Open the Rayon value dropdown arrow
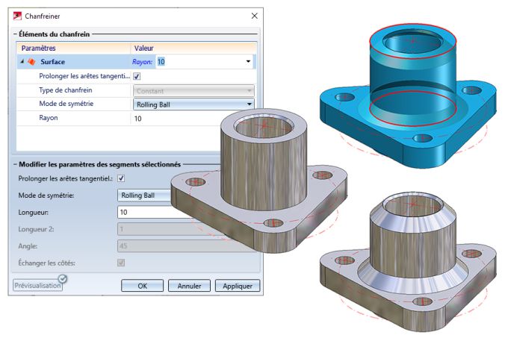Image resolution: width=508 pixels, height=338 pixels. pyautogui.click(x=249, y=62)
